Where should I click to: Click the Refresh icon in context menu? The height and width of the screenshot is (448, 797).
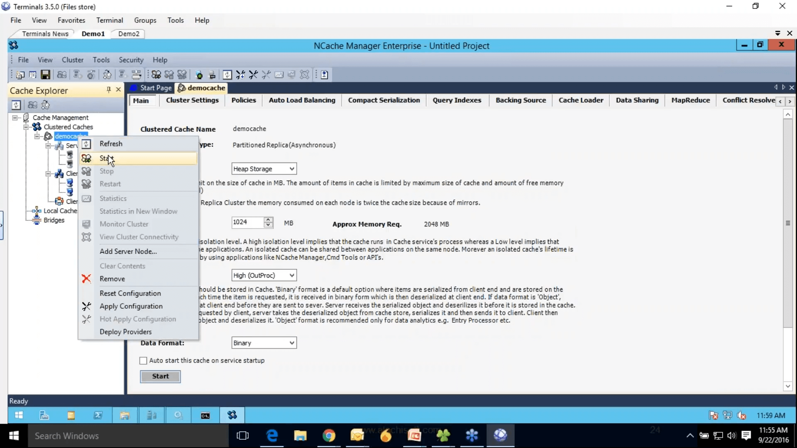pos(86,143)
